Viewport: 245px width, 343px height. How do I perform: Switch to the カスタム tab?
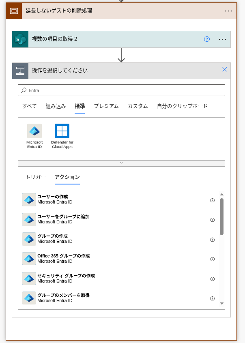138,106
